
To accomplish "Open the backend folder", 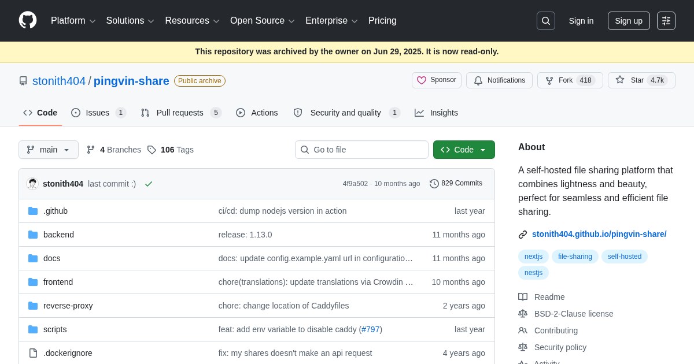I will 58,235.
